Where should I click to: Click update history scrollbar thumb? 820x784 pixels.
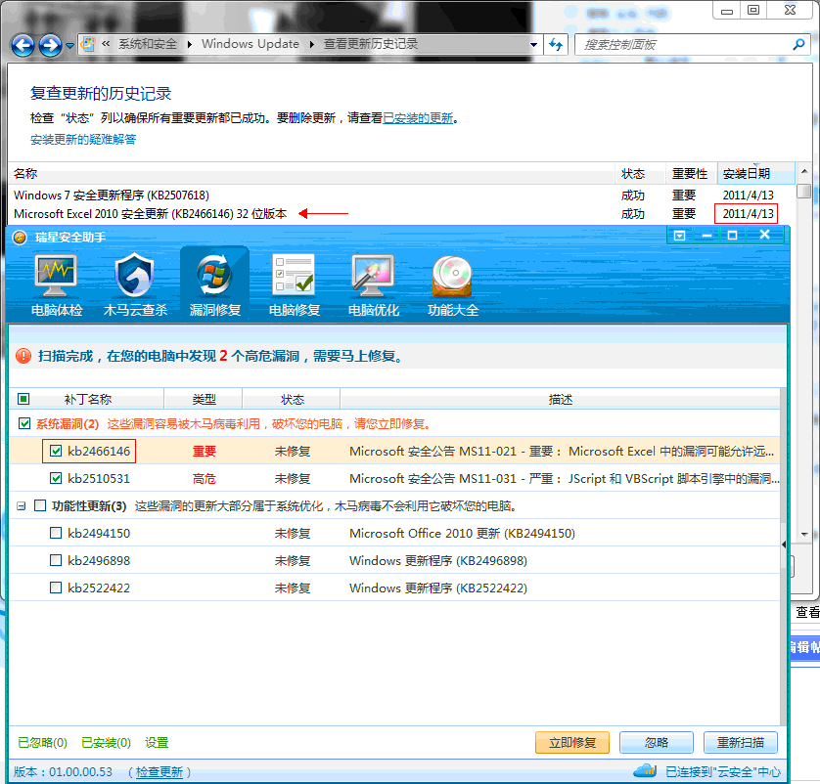[803, 192]
